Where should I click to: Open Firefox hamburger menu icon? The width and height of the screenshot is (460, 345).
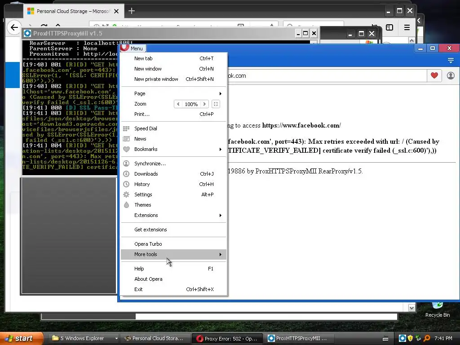[x=407, y=27]
